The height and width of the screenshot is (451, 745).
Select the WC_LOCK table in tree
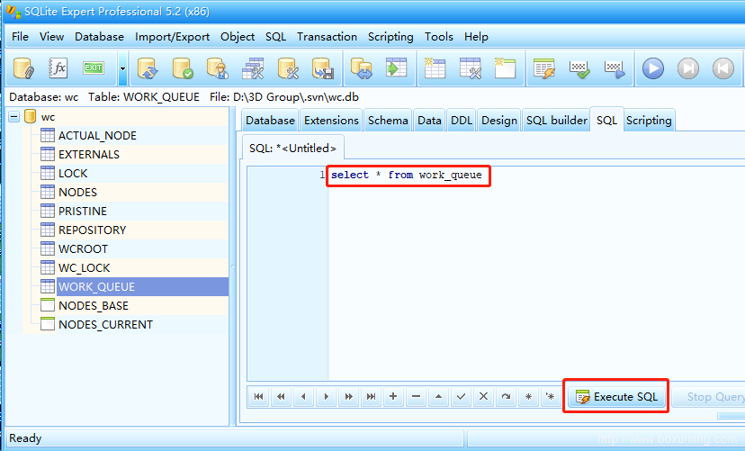[84, 268]
